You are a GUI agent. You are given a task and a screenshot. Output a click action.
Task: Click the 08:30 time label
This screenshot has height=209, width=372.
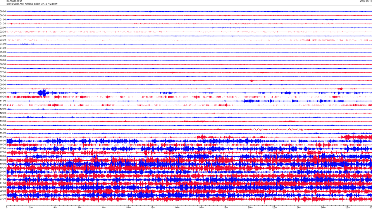coord(3,81)
